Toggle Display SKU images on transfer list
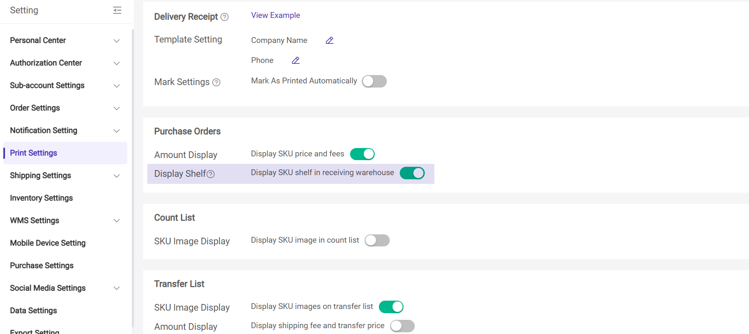 391,307
